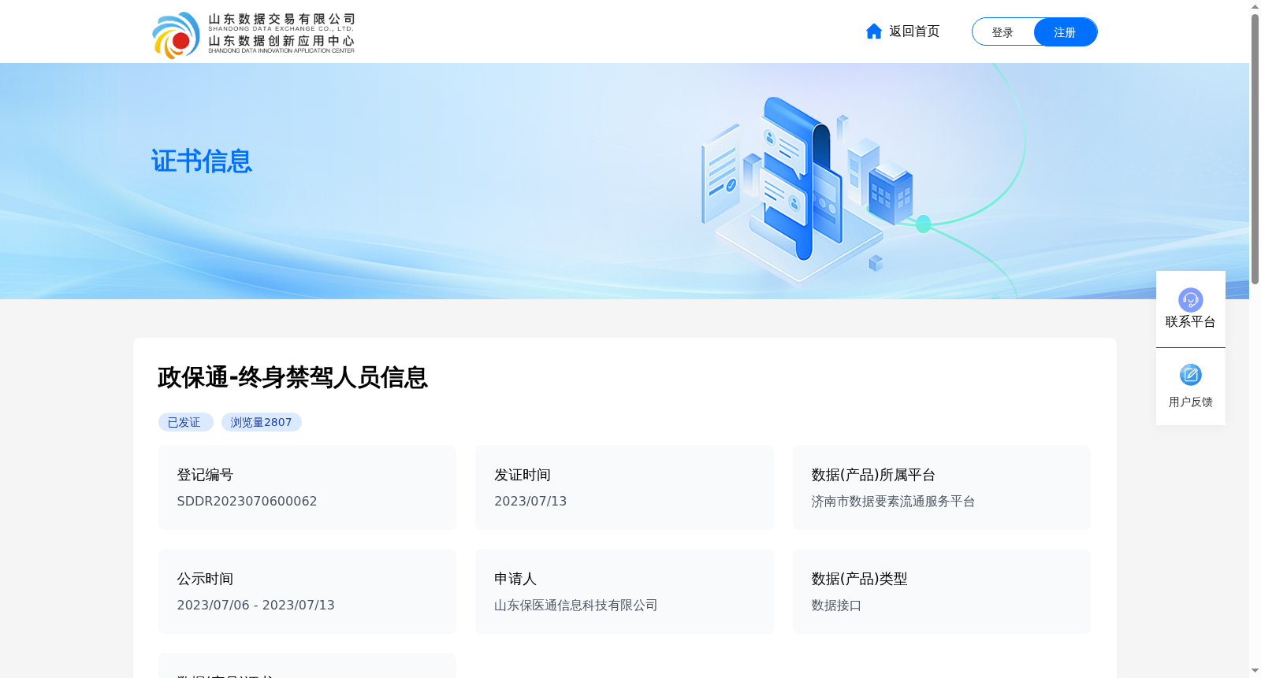Click the scrollbar down arrow
The height and width of the screenshot is (678, 1261).
coord(1255,671)
